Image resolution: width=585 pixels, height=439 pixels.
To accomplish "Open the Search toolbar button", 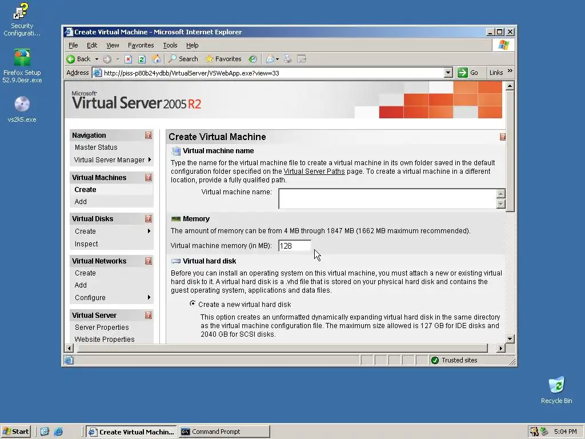I will [183, 59].
